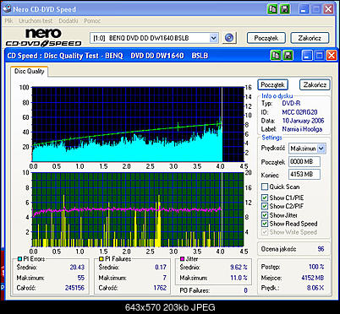The width and height of the screenshot is (340, 314).
Task: Click the Prędk. value 8.06 X
Action: point(315,288)
